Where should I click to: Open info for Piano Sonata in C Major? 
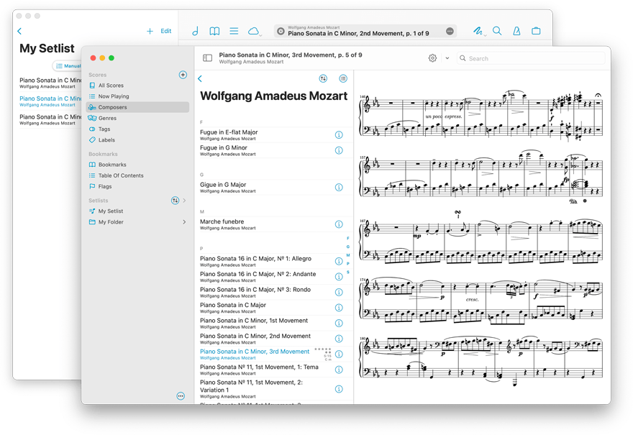click(x=339, y=308)
